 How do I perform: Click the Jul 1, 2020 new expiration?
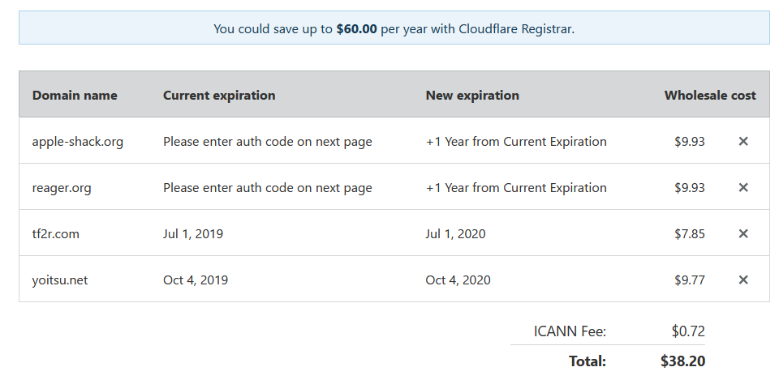455,233
